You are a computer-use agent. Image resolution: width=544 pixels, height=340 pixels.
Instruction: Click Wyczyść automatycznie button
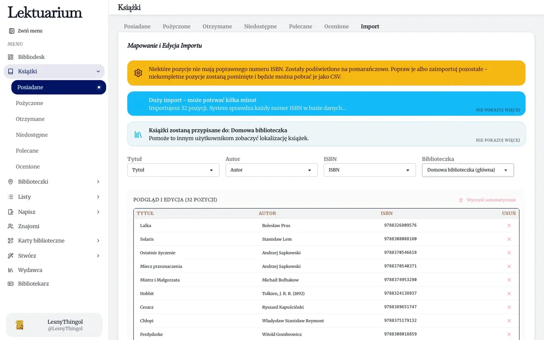[x=487, y=200]
